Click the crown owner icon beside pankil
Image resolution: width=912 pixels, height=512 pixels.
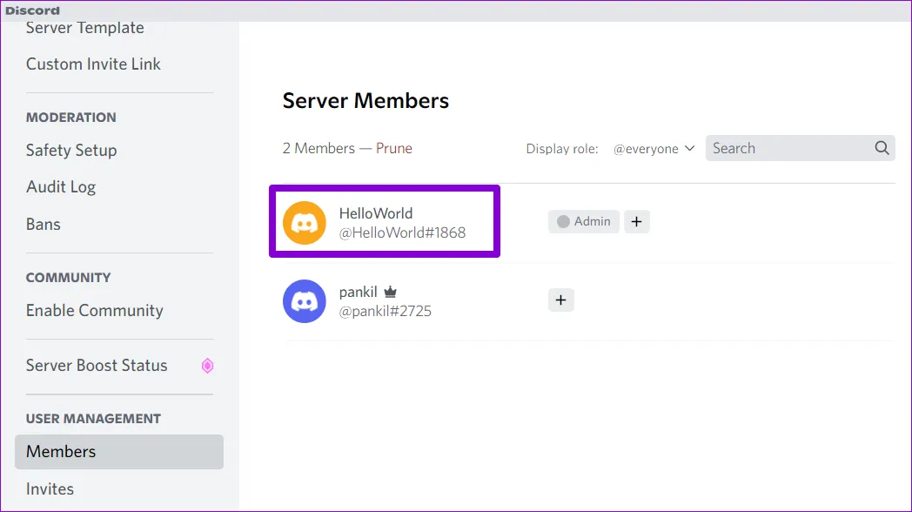click(x=391, y=293)
